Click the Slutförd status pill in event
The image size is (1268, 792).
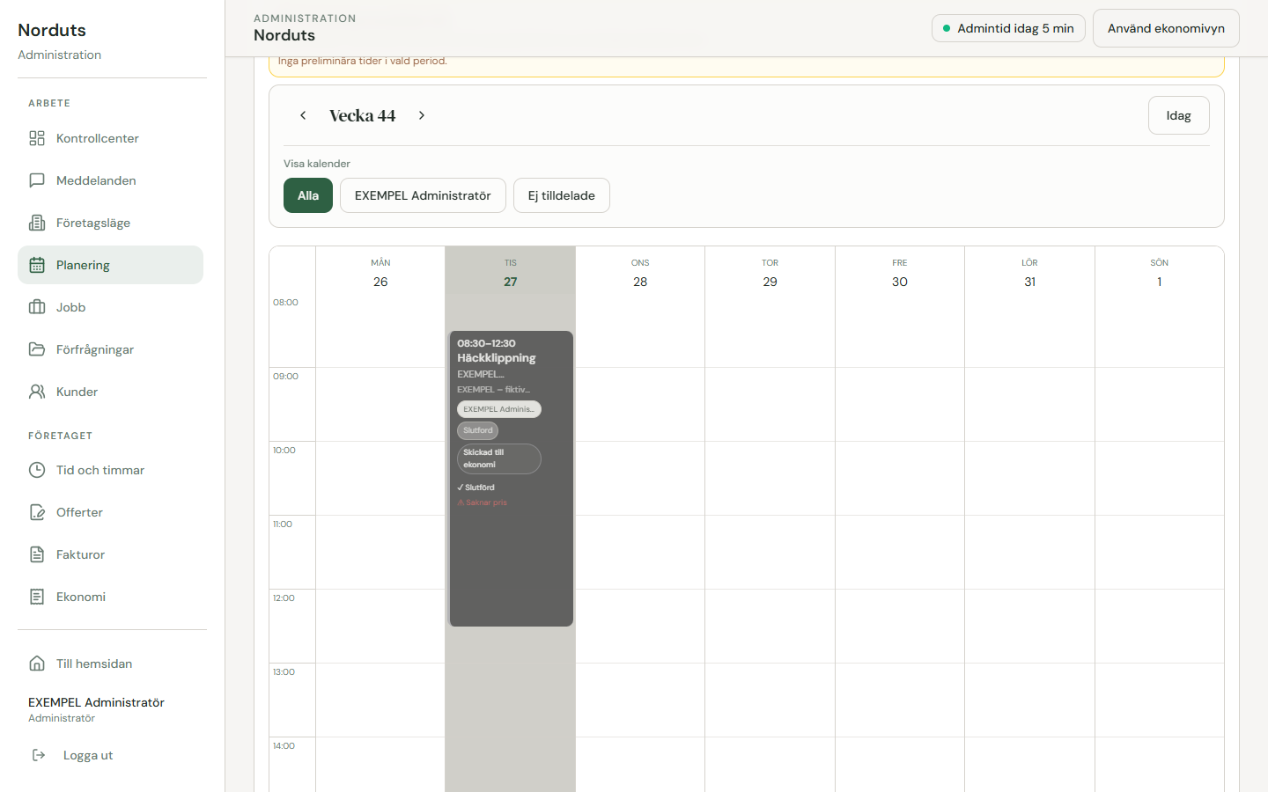point(478,430)
